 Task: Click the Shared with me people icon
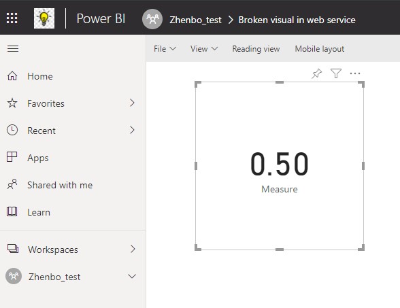tap(12, 184)
